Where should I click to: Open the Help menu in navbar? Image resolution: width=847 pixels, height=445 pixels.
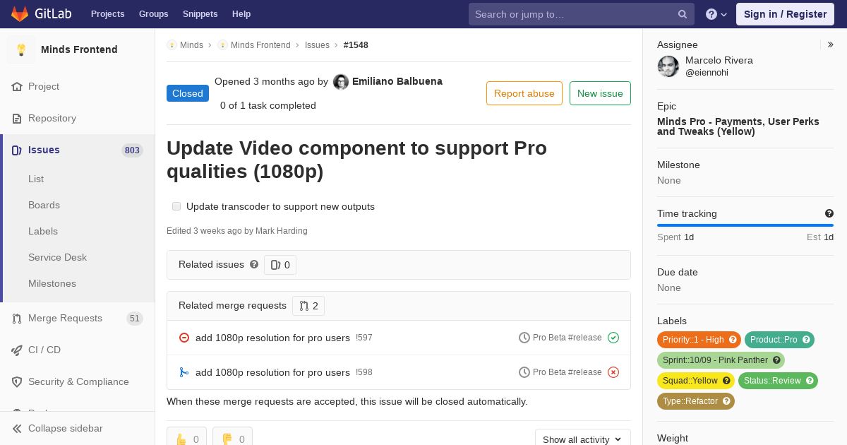[x=241, y=14]
